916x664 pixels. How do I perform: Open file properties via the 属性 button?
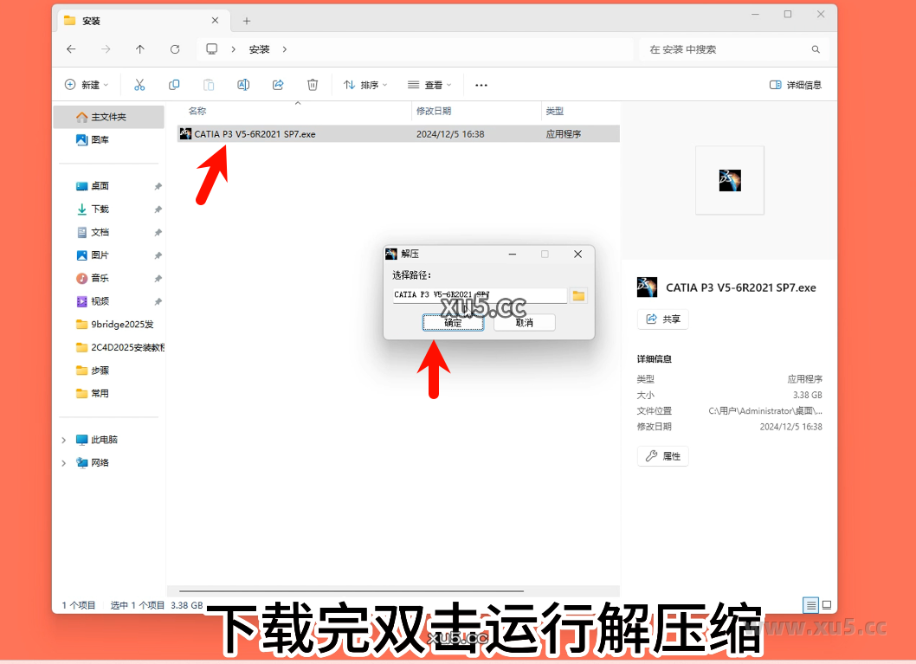662,455
